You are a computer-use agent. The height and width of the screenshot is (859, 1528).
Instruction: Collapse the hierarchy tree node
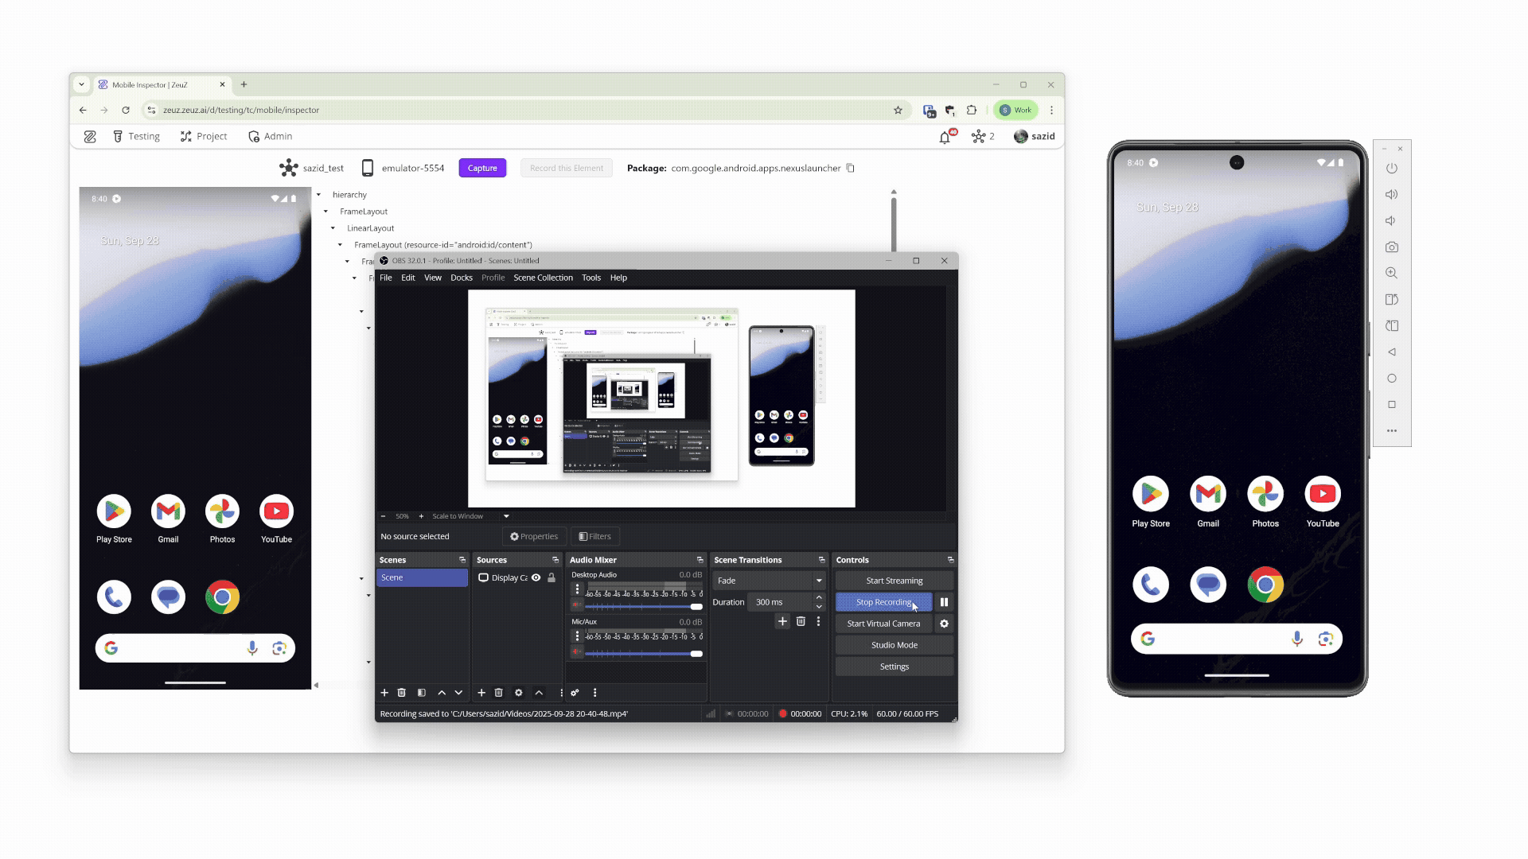pos(318,195)
